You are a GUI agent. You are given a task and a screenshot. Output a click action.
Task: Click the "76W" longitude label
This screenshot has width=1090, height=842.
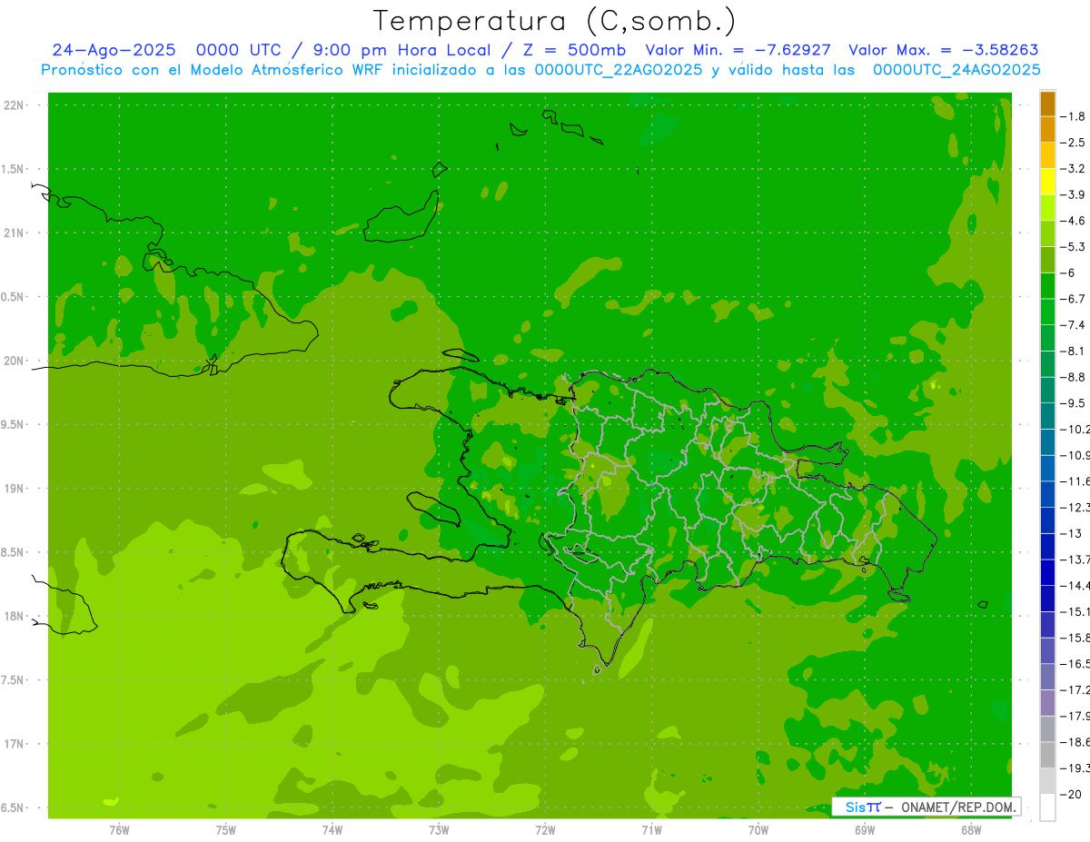[x=119, y=830]
